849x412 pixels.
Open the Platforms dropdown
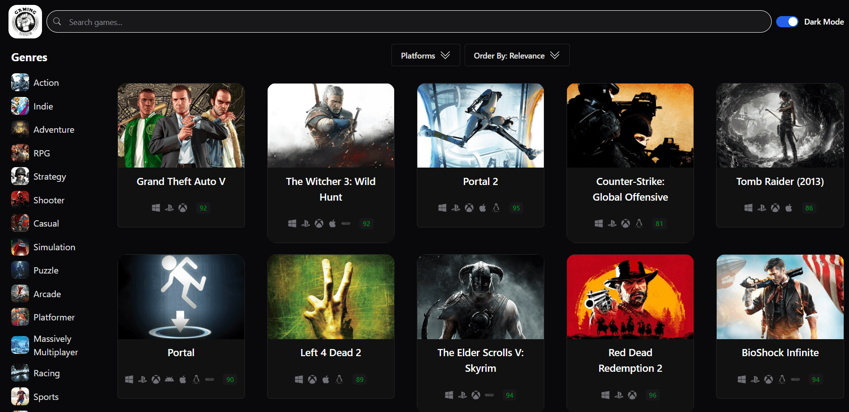(425, 55)
